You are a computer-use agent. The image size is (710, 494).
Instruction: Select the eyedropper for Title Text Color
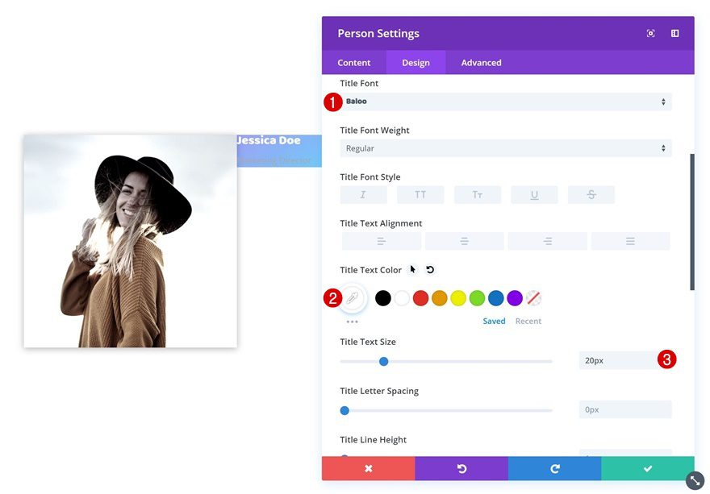(353, 297)
